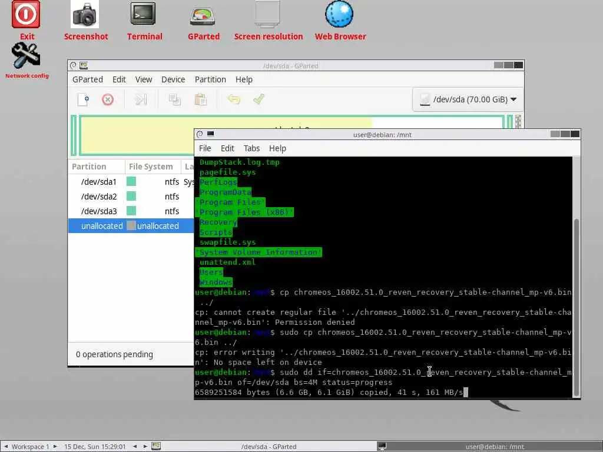Image resolution: width=603 pixels, height=452 pixels.
Task: Click the taskbar right arrow after clock
Action: click(x=145, y=446)
